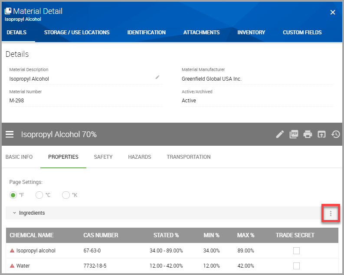Image resolution: width=344 pixels, height=275 pixels.
Task: Open the Storage / Use Locations tab
Action: pyautogui.click(x=77, y=33)
